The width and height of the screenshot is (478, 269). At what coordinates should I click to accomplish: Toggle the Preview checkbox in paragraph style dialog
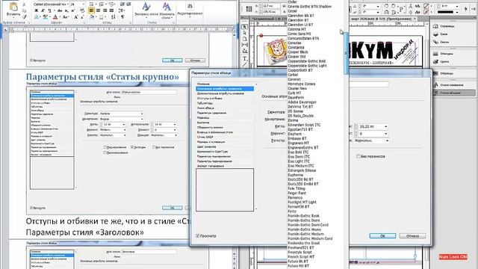(197, 236)
